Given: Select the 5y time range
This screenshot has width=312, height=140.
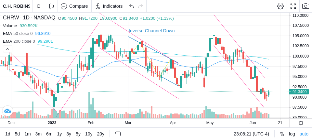Looking at the screenshot, I should pos(78,134).
